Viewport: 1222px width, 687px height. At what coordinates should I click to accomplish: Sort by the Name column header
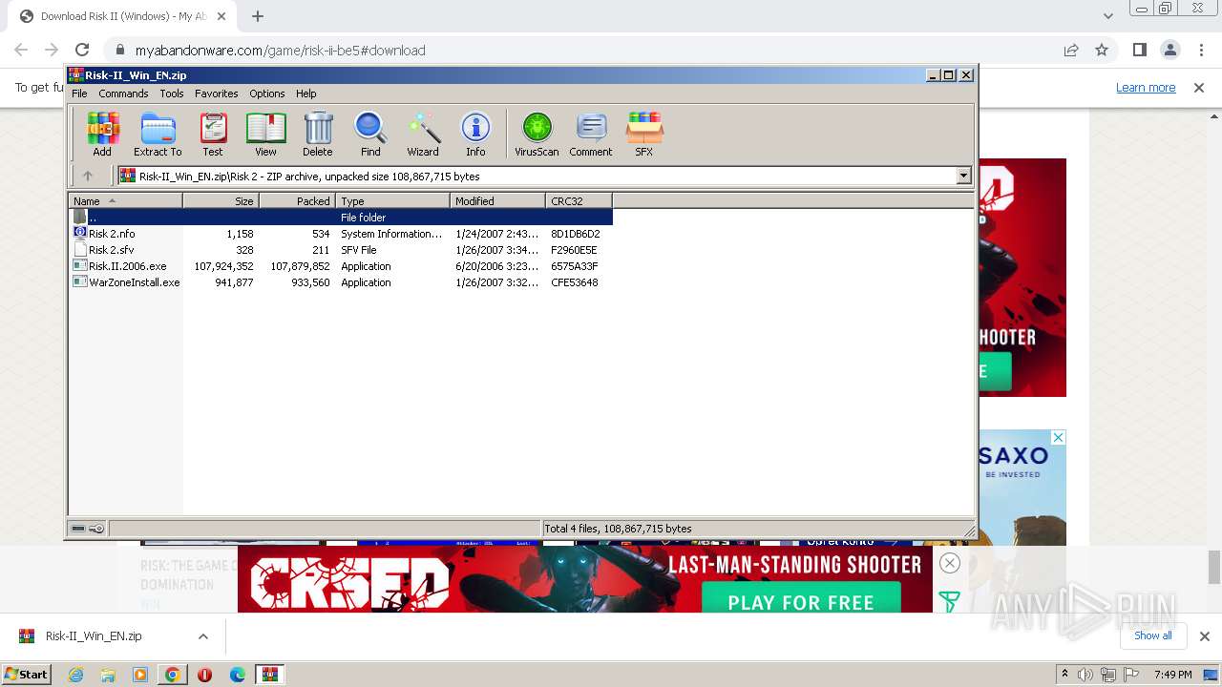tap(126, 200)
